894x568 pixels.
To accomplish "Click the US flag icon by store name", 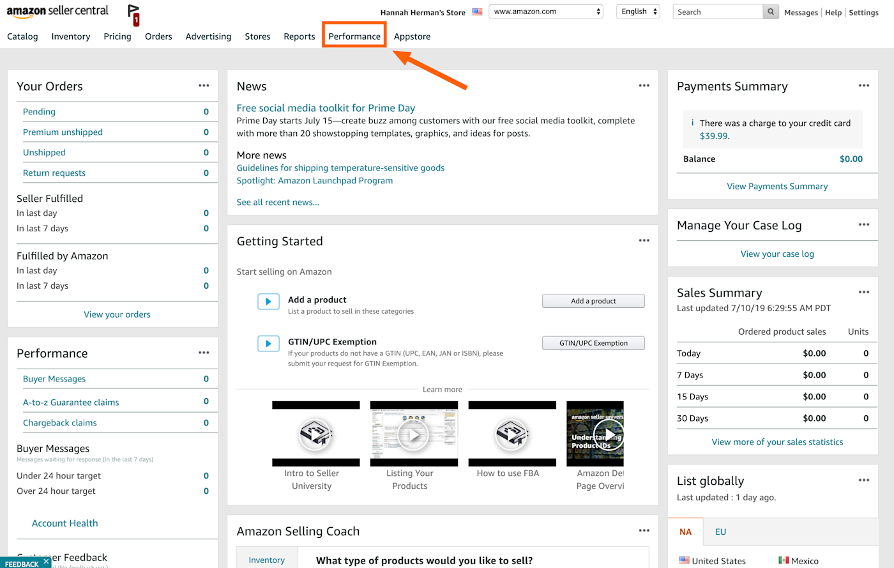I will click(477, 12).
